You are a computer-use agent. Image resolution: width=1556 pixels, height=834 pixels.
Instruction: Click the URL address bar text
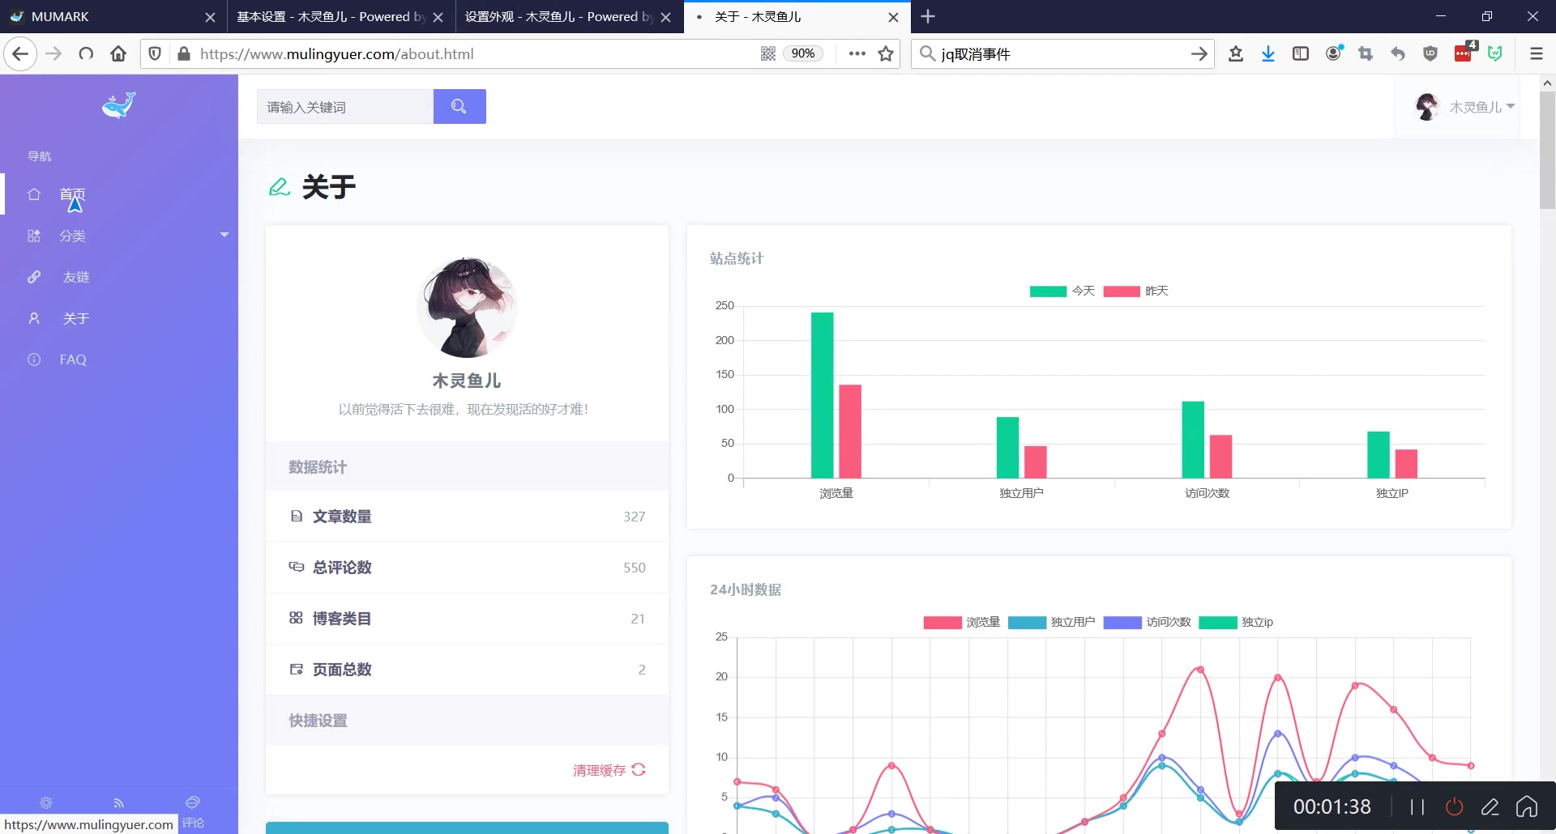coord(337,54)
